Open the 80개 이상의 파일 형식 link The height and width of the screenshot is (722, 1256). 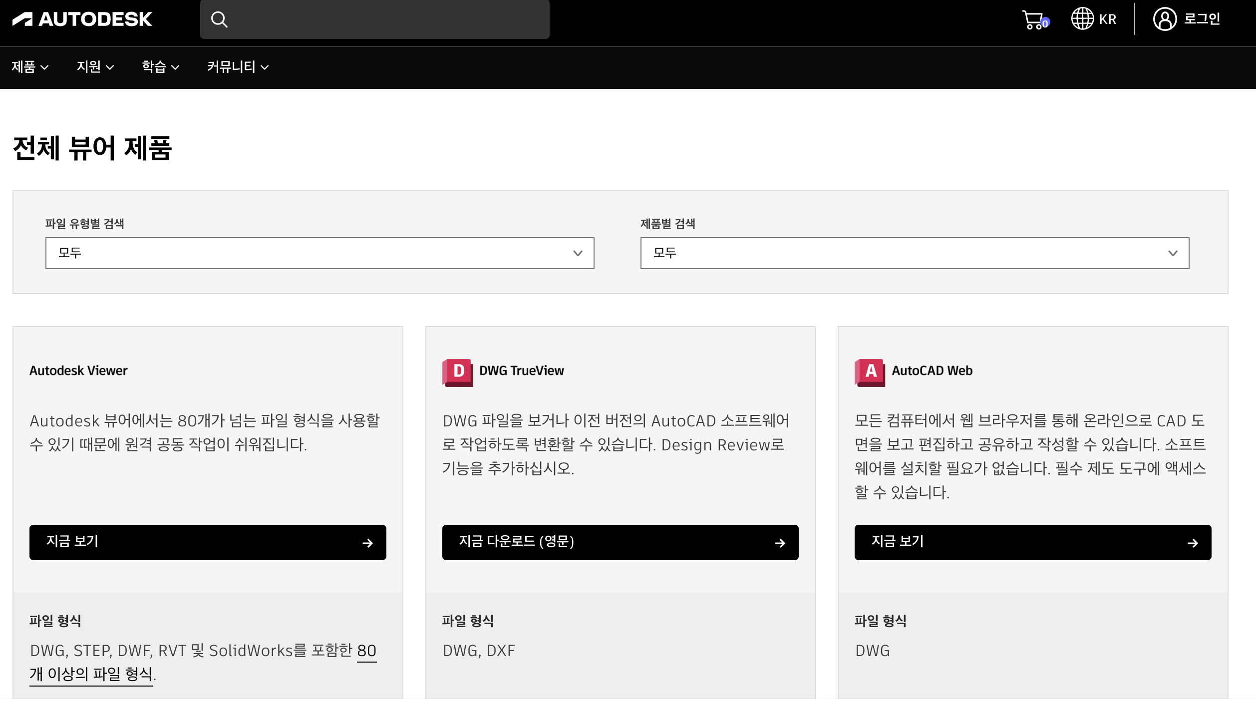tap(91, 674)
